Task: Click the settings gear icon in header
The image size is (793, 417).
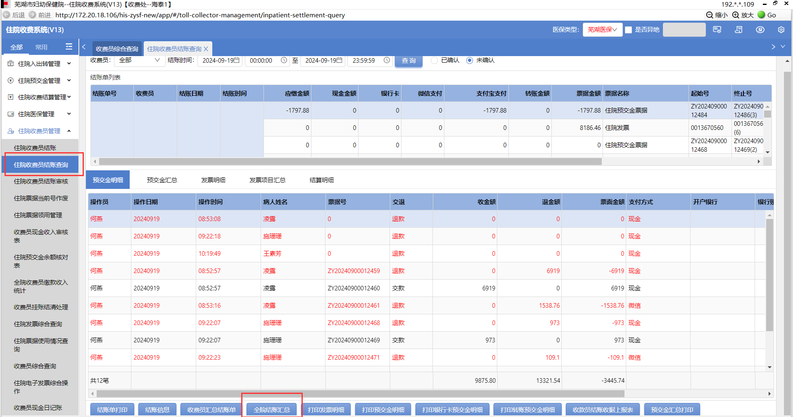Action: tap(781, 30)
